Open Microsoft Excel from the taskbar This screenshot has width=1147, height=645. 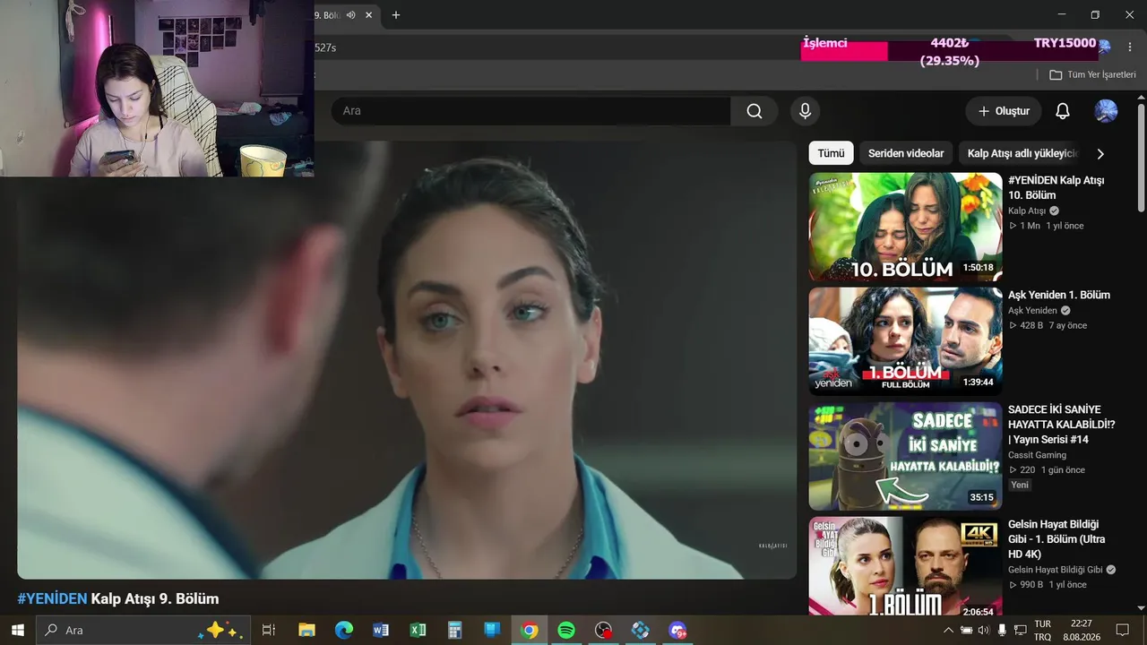tap(418, 630)
